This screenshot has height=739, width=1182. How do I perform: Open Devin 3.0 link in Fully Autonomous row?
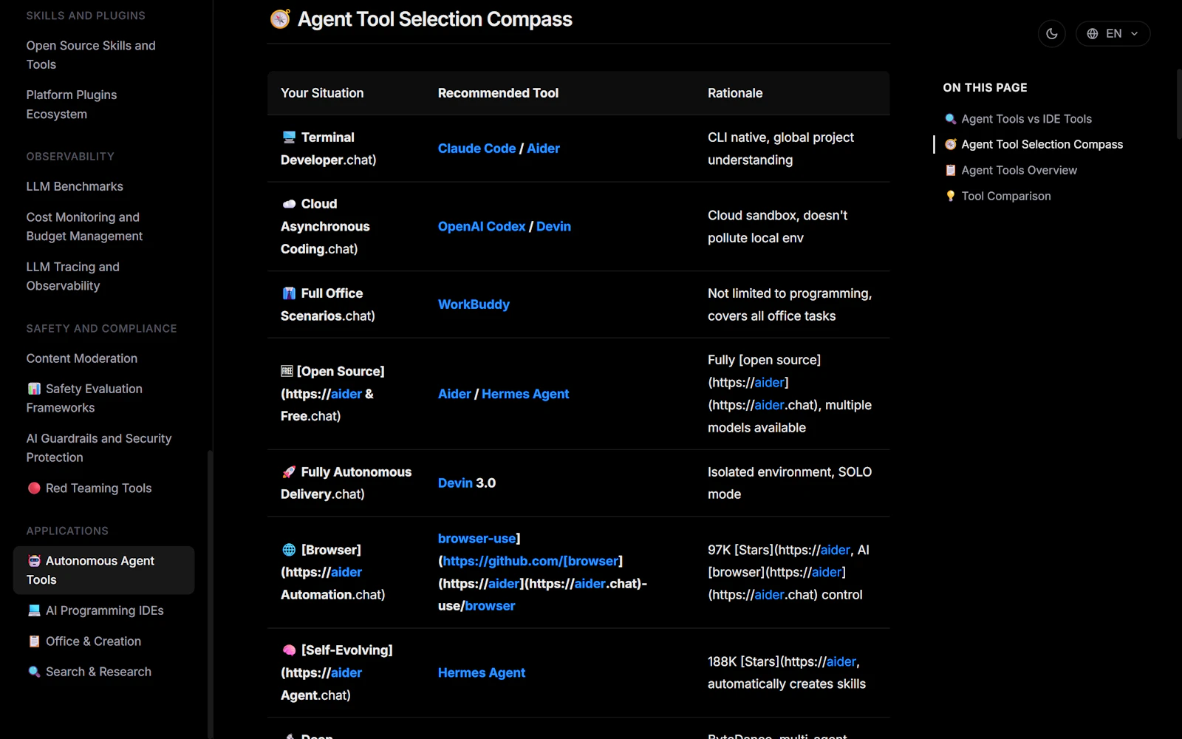(455, 483)
